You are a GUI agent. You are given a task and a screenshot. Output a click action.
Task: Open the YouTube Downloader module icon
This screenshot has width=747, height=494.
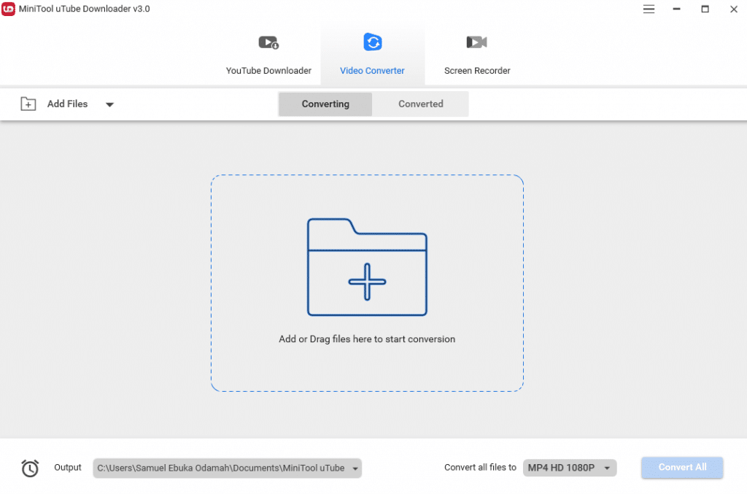268,42
